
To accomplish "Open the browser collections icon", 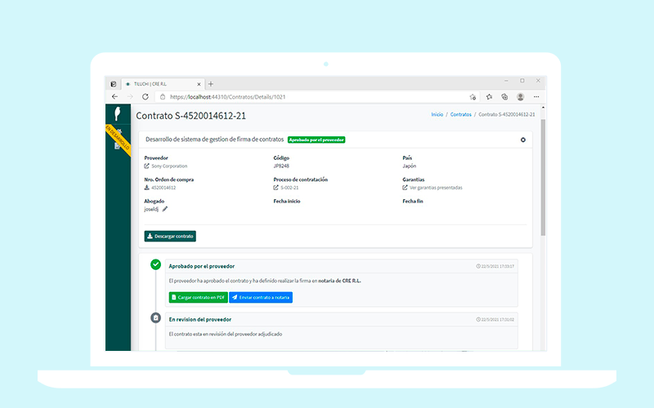I will [504, 96].
